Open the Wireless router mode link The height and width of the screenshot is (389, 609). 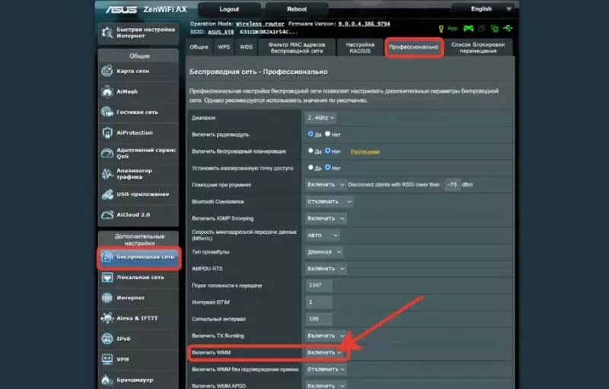tap(260, 24)
